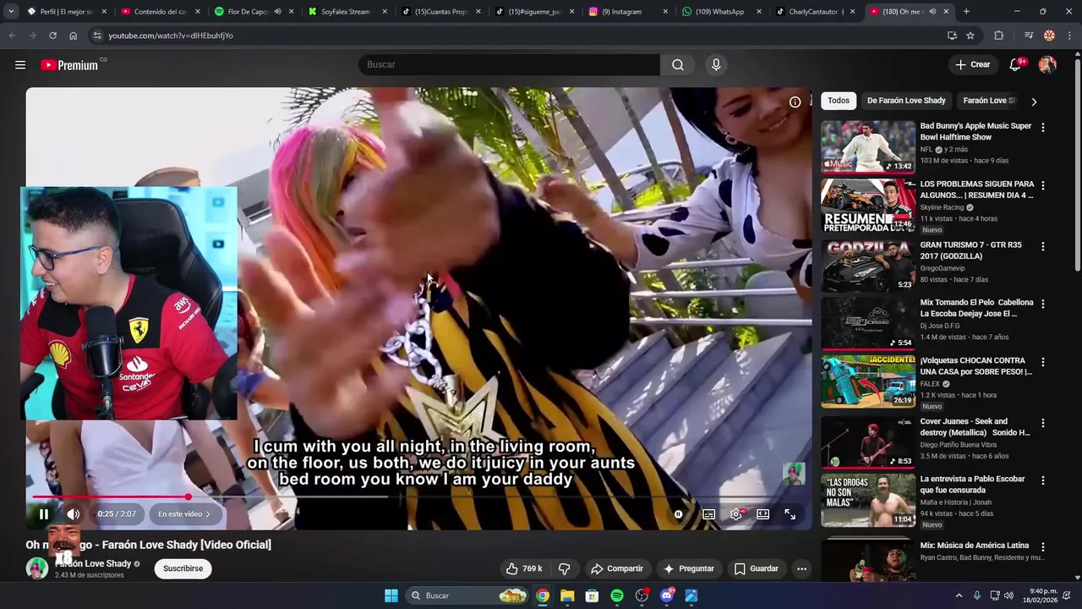Mute the audio in the Flor De Capo tab

(x=277, y=12)
